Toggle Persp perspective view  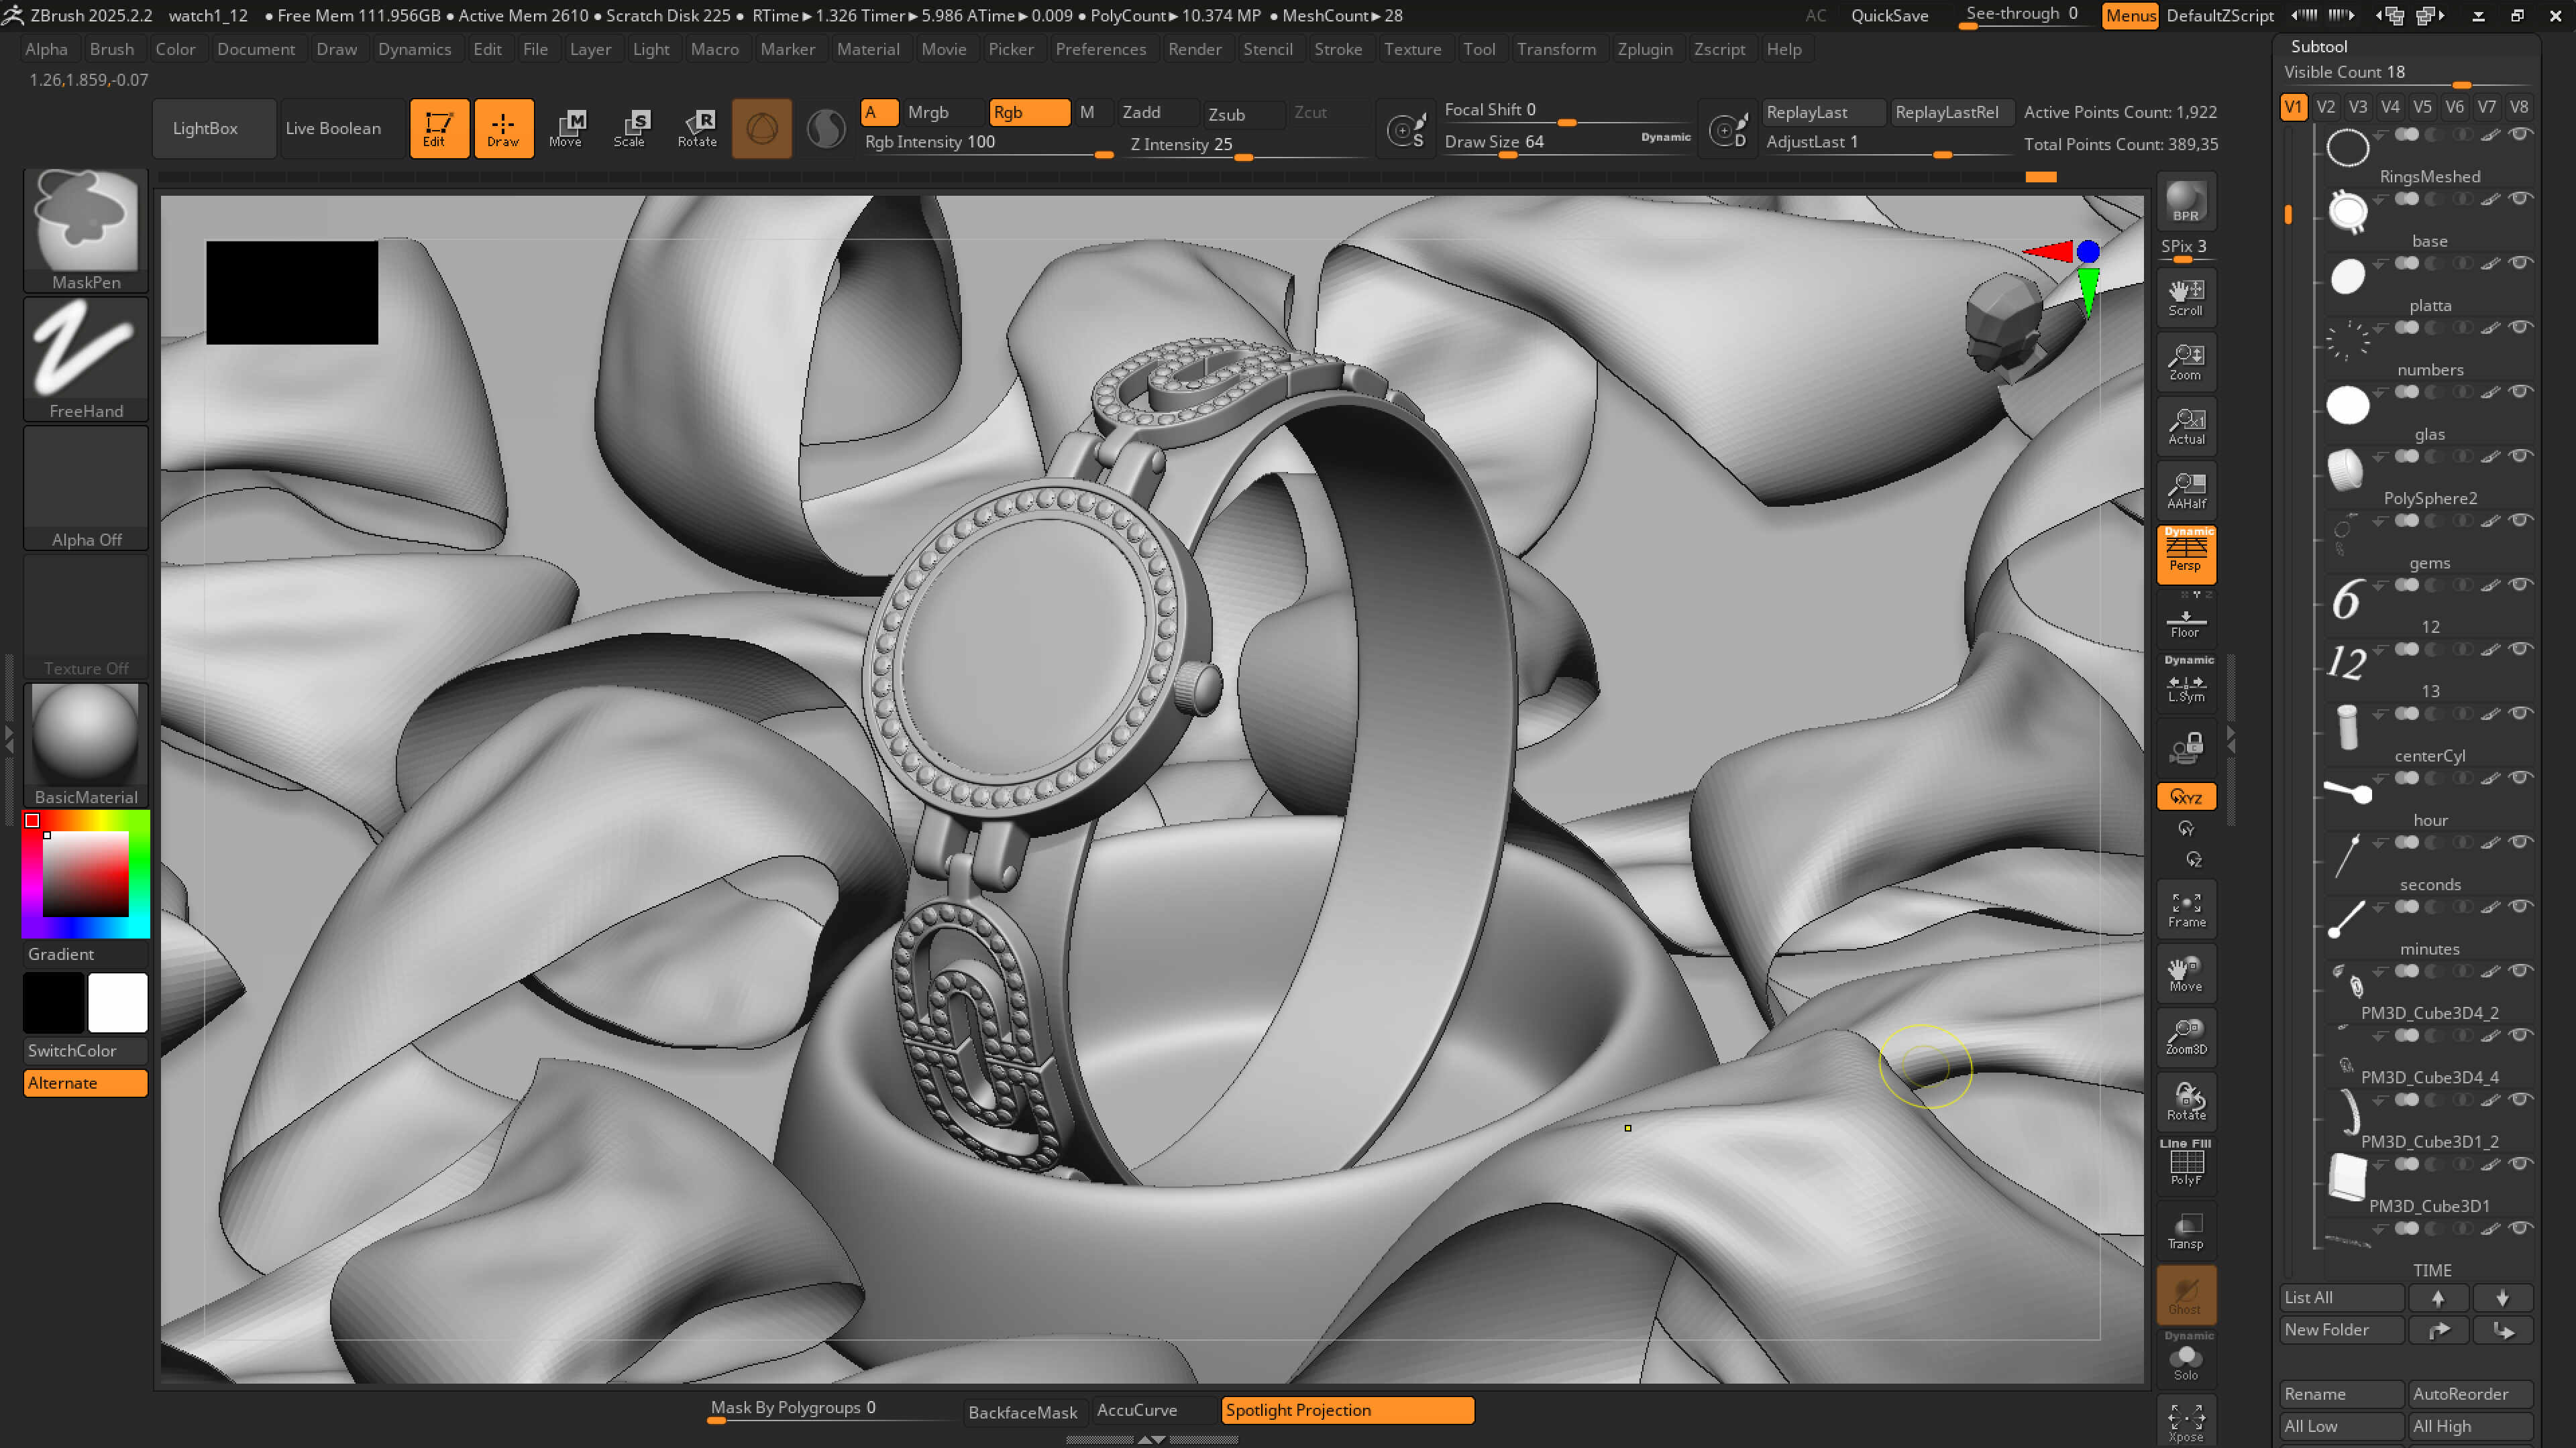pos(2186,552)
